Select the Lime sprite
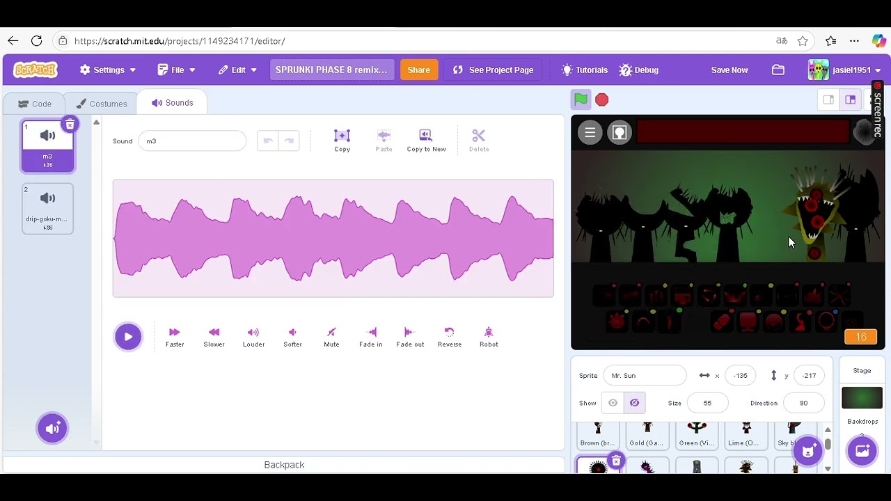The width and height of the screenshot is (891, 501). [746, 435]
